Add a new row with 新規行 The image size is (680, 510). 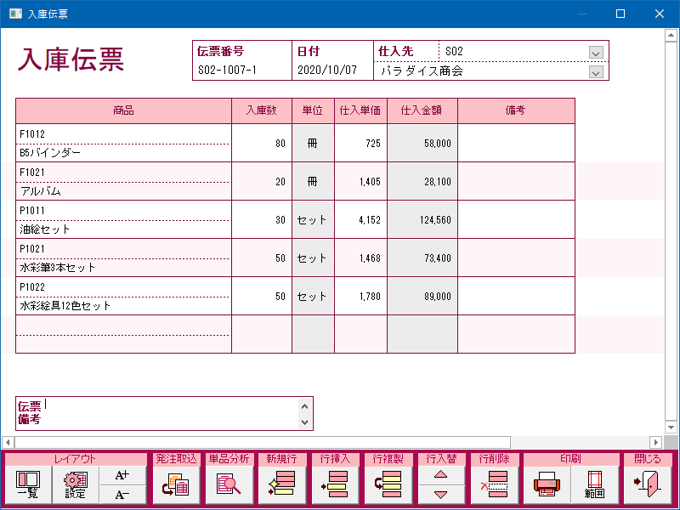coord(281,485)
